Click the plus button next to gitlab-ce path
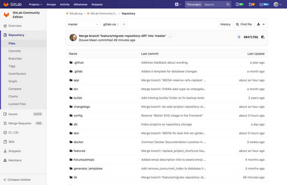This screenshot has height=185, width=287. 124,24
